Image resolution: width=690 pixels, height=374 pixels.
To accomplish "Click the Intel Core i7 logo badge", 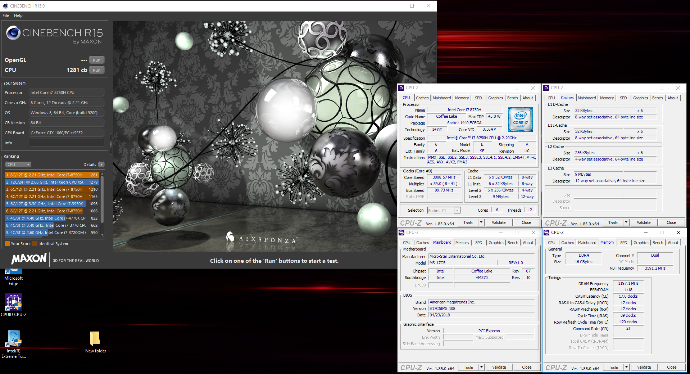I will tap(520, 120).
